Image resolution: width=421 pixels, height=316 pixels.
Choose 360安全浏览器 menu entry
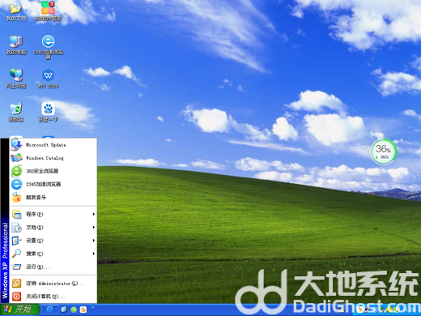pyautogui.click(x=53, y=171)
